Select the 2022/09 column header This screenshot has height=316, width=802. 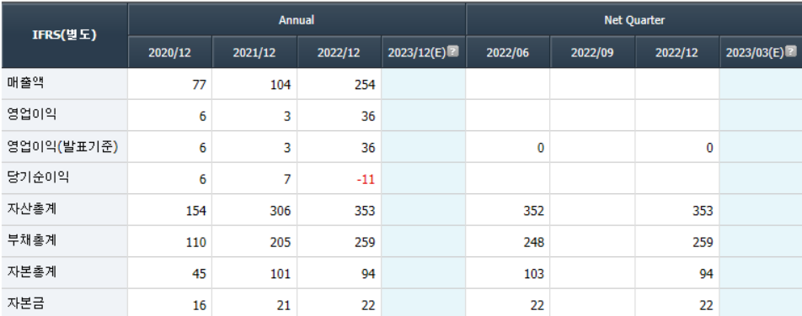pos(592,53)
